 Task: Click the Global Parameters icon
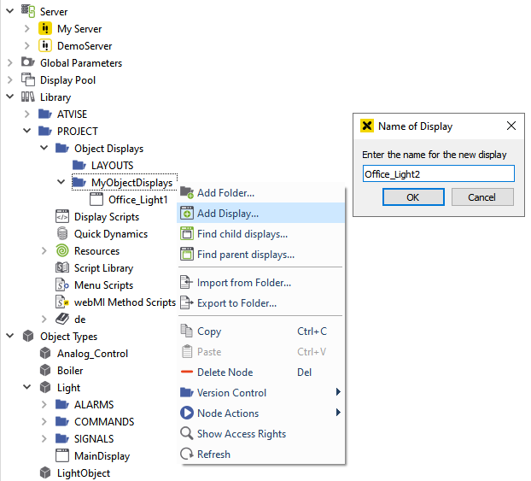28,63
